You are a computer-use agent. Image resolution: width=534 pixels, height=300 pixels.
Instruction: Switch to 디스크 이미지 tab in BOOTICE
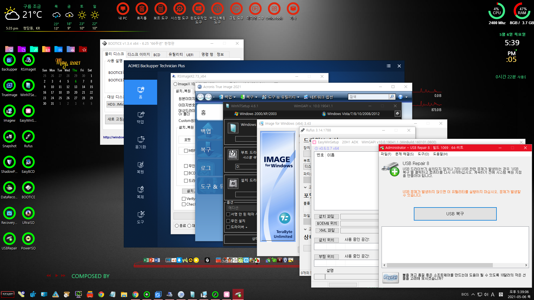pos(139,54)
